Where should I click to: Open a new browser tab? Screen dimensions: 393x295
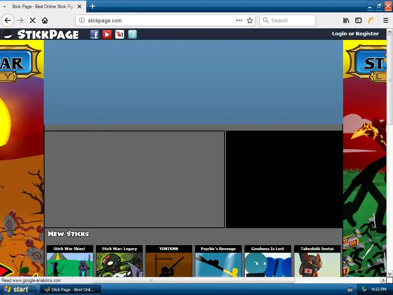point(92,6)
